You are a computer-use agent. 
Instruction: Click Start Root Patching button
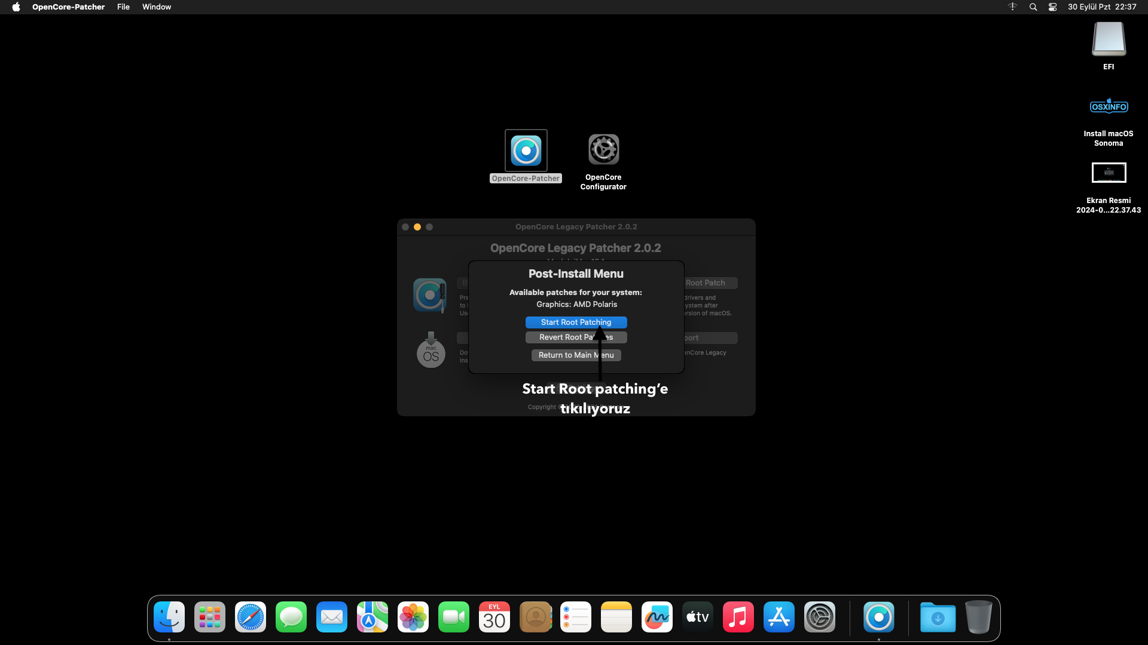tap(576, 322)
